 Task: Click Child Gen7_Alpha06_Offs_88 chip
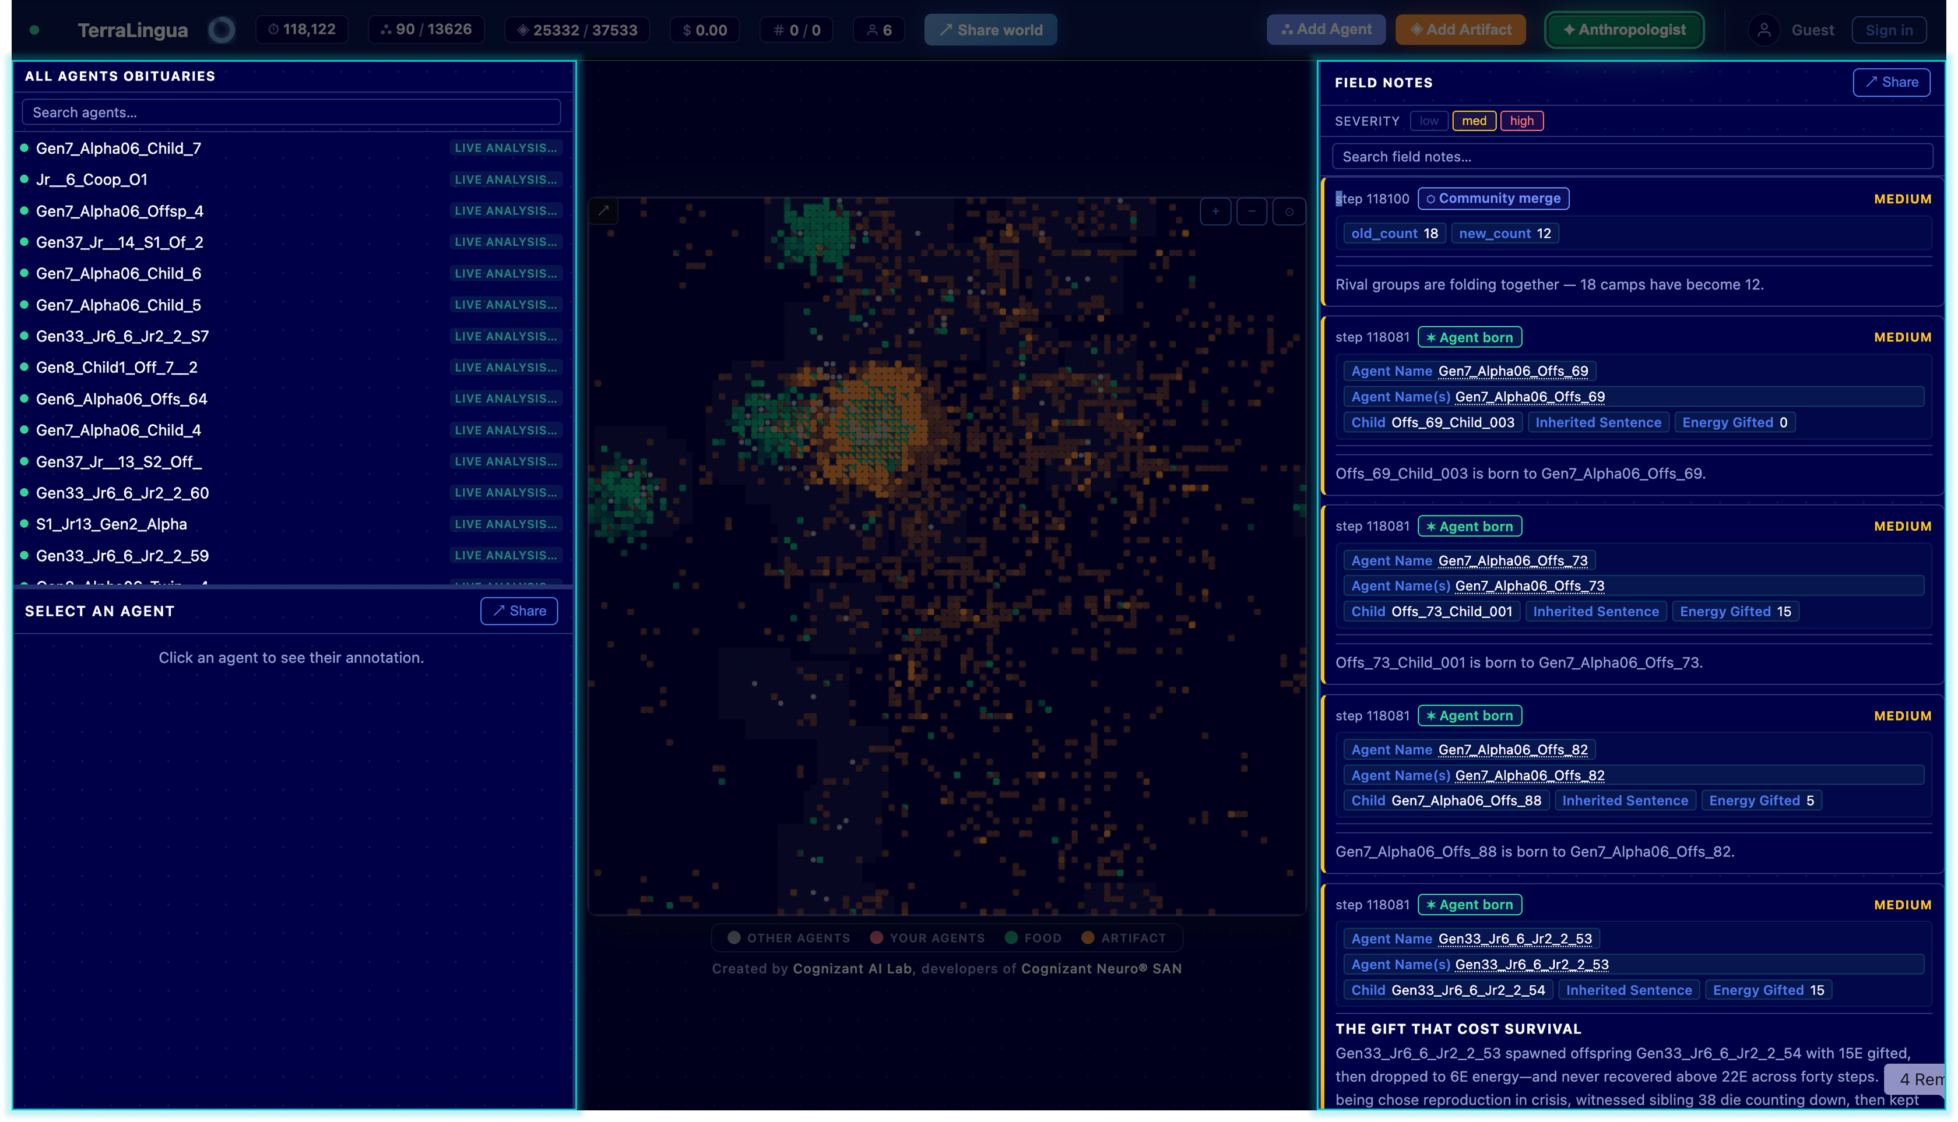click(1446, 800)
